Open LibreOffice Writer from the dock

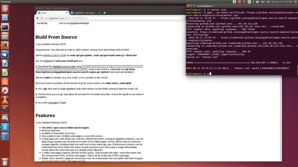(x=5, y=64)
